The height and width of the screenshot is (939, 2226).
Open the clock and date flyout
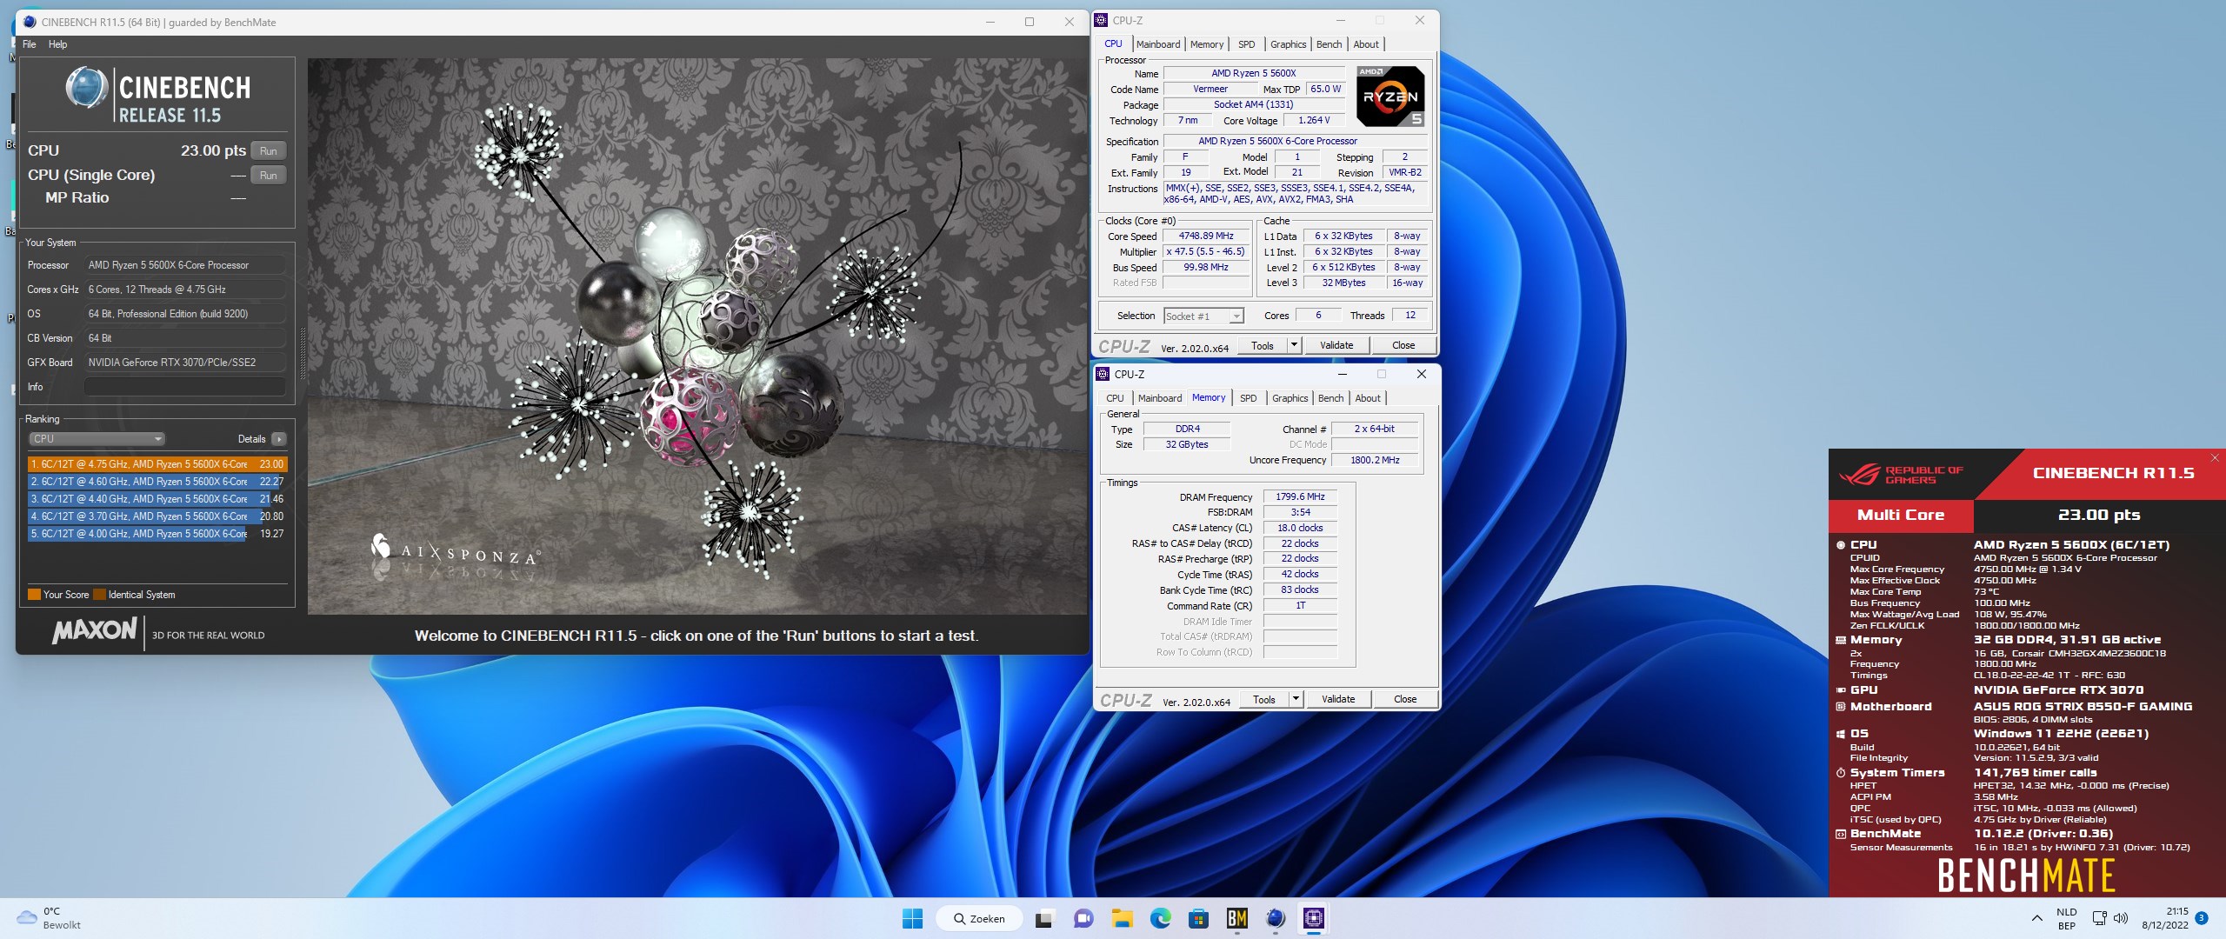click(2165, 918)
